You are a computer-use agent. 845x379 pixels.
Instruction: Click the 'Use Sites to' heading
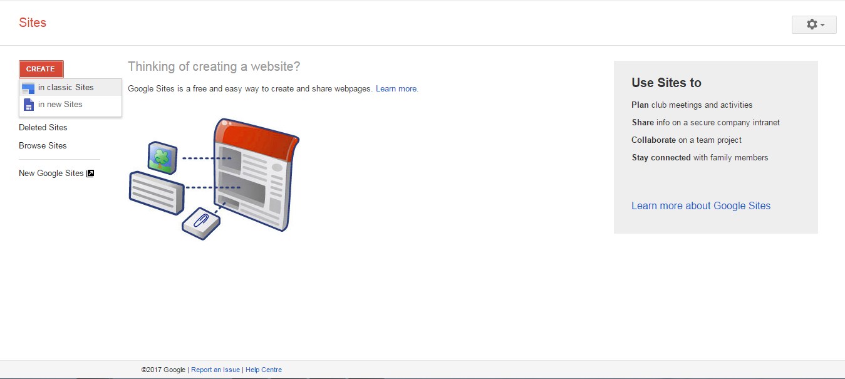(666, 83)
